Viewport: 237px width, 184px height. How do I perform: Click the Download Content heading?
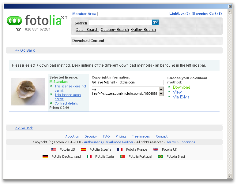pos(88,41)
